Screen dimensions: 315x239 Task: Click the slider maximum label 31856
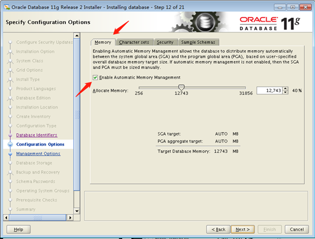tap(246, 93)
